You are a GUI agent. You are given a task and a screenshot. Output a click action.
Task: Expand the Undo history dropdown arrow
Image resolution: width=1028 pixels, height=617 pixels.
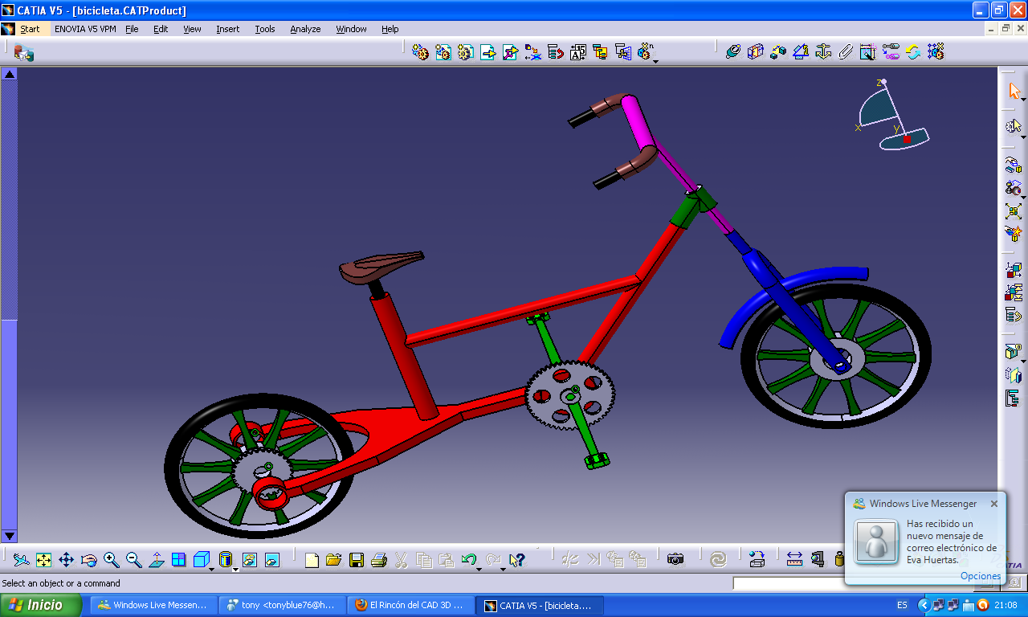point(479,569)
